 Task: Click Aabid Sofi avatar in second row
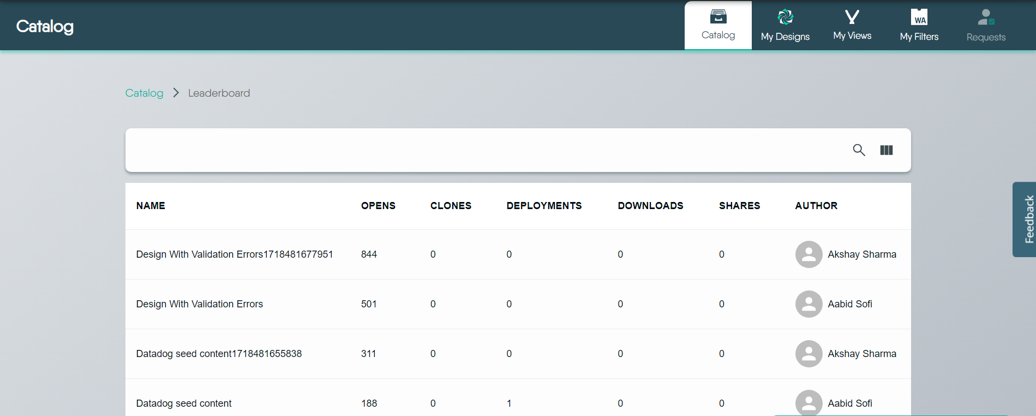[809, 304]
